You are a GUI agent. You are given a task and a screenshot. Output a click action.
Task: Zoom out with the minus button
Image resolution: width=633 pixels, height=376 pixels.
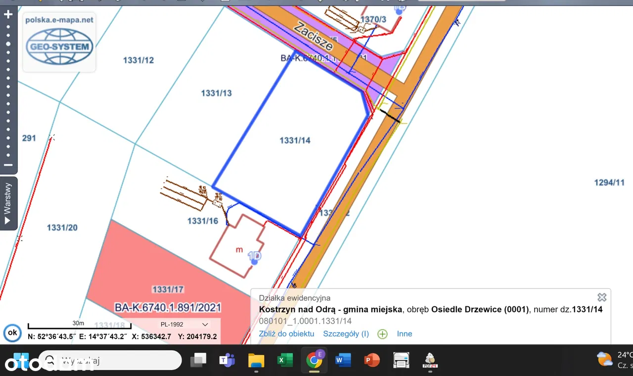8,165
